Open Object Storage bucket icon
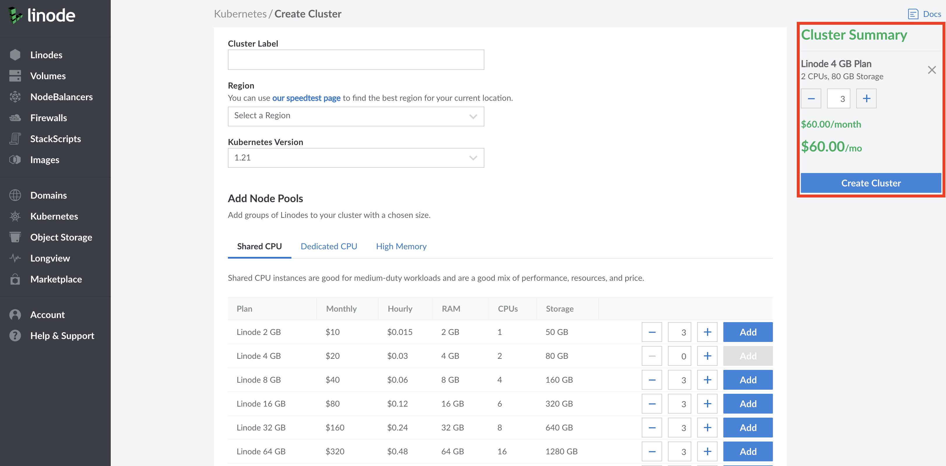The image size is (946, 466). (x=15, y=237)
